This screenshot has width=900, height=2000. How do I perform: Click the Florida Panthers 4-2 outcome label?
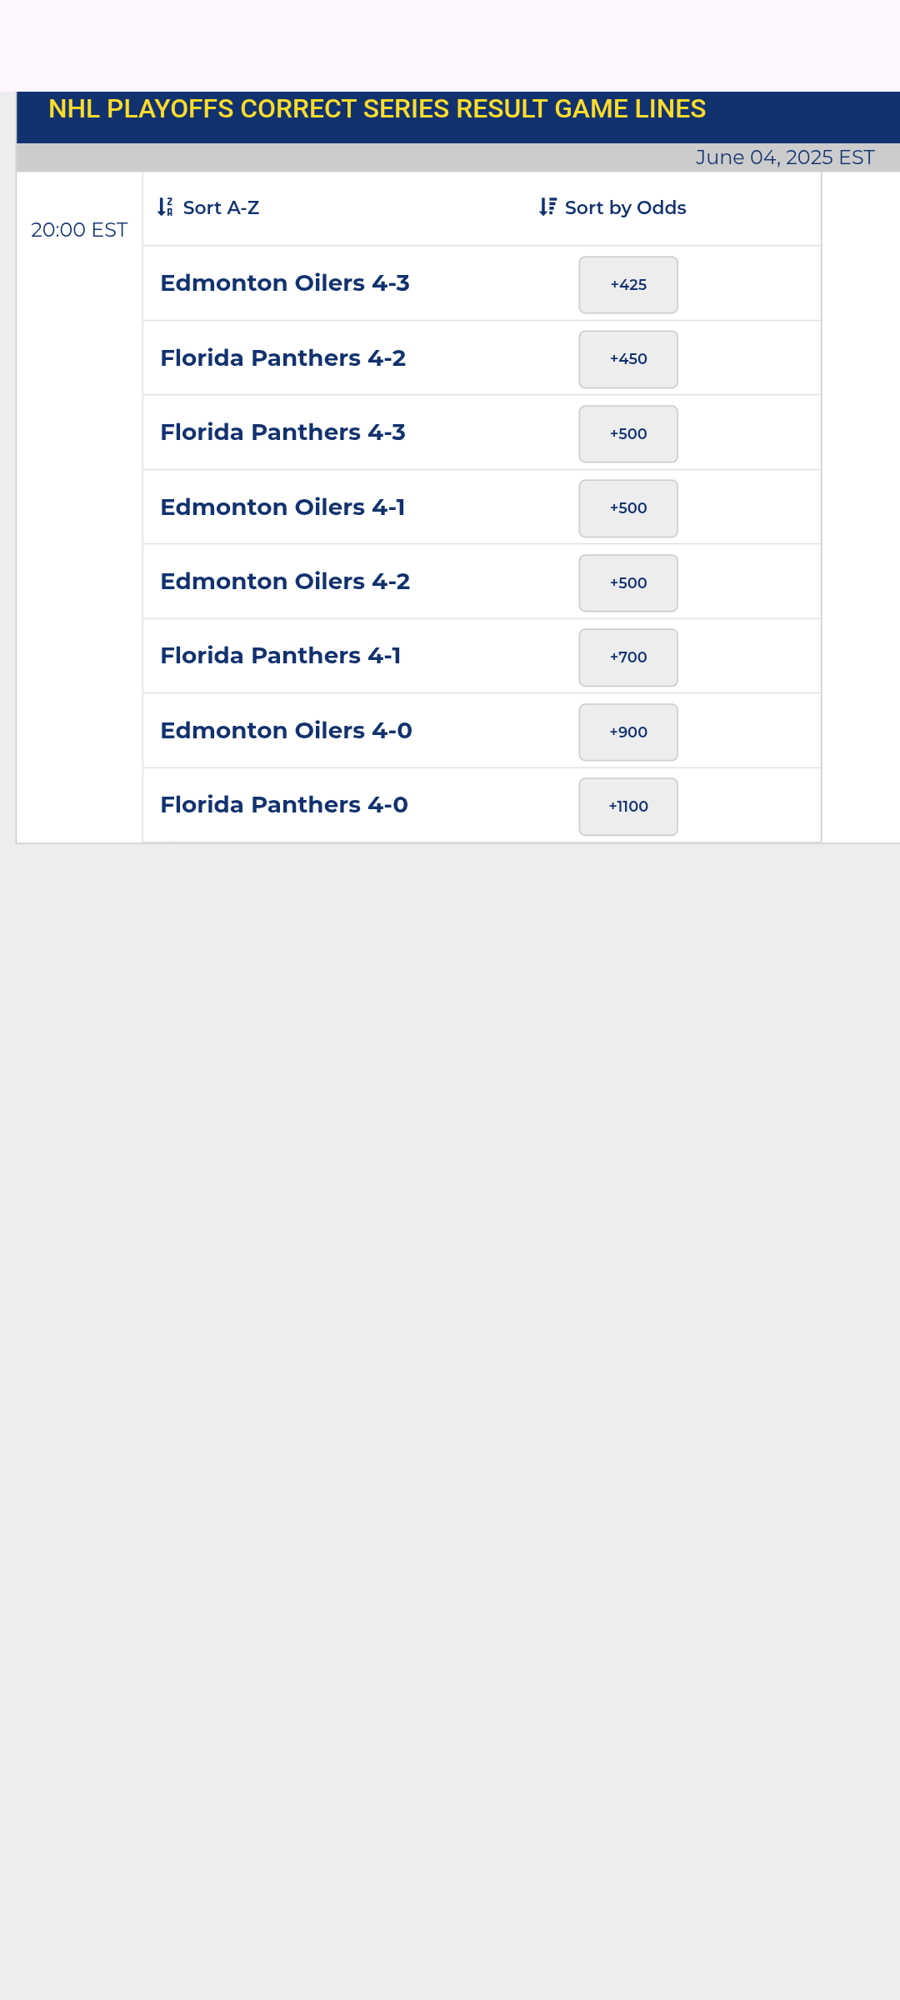283,358
